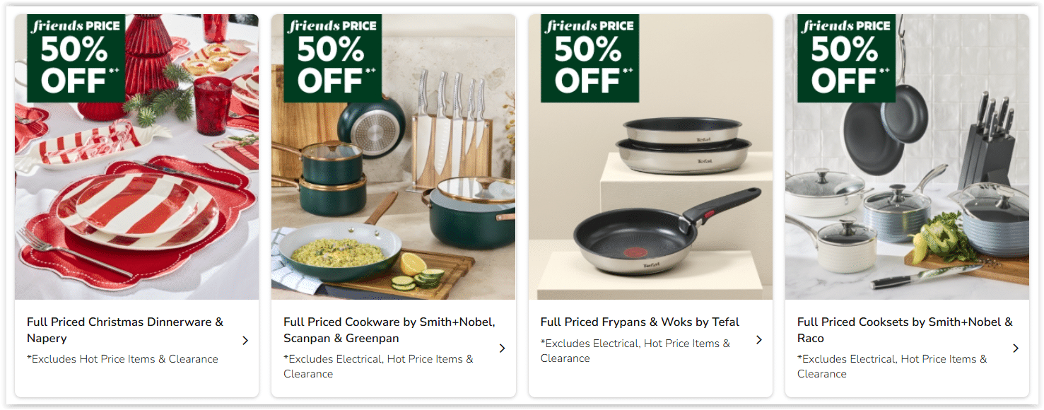Click exclusions note under Christmas Dinnerware title
1044x410 pixels.
[x=122, y=359]
